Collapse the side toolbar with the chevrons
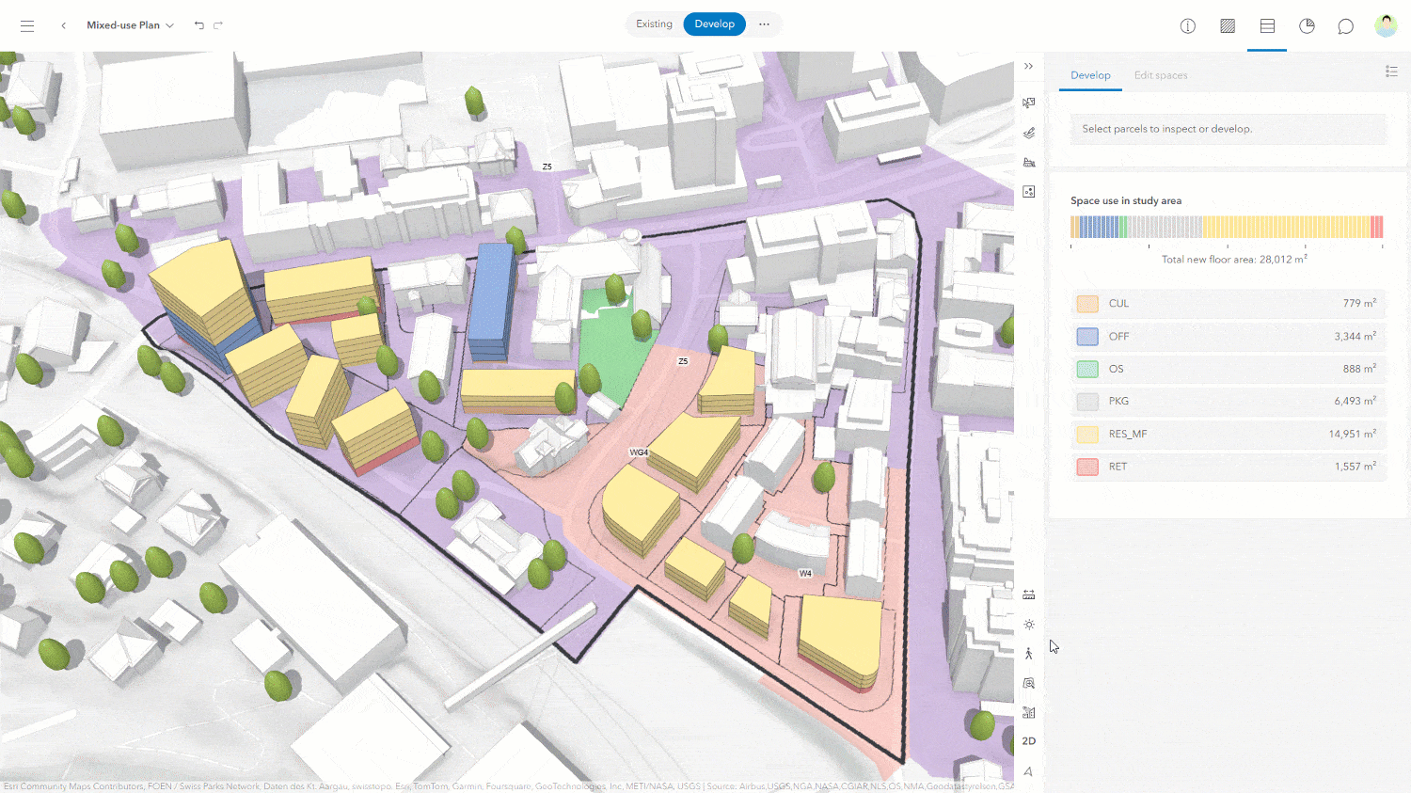Screen dimensions: 1411x793 (1028, 66)
